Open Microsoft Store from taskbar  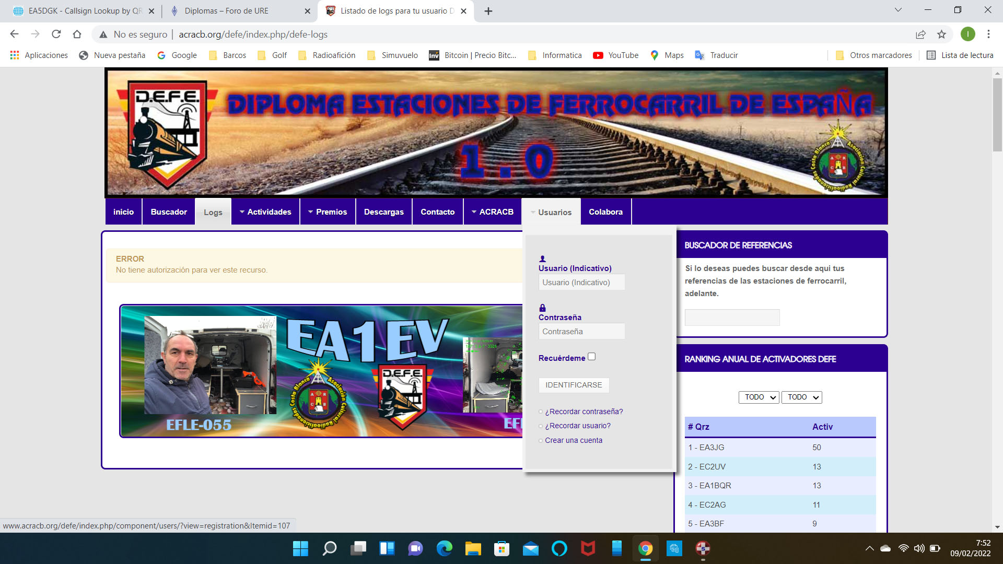(502, 548)
